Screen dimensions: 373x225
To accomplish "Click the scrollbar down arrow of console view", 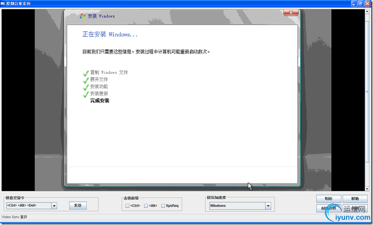I will click(x=367, y=189).
